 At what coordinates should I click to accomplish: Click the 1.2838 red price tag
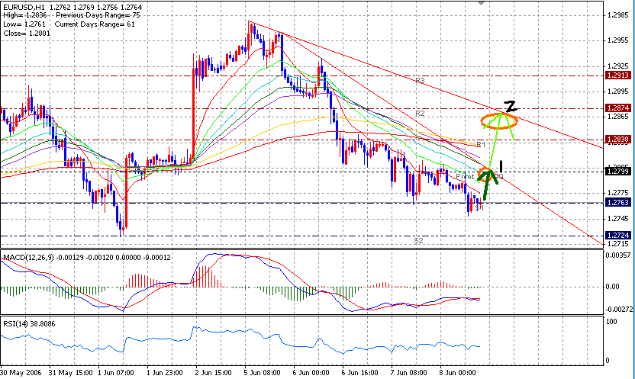point(618,139)
